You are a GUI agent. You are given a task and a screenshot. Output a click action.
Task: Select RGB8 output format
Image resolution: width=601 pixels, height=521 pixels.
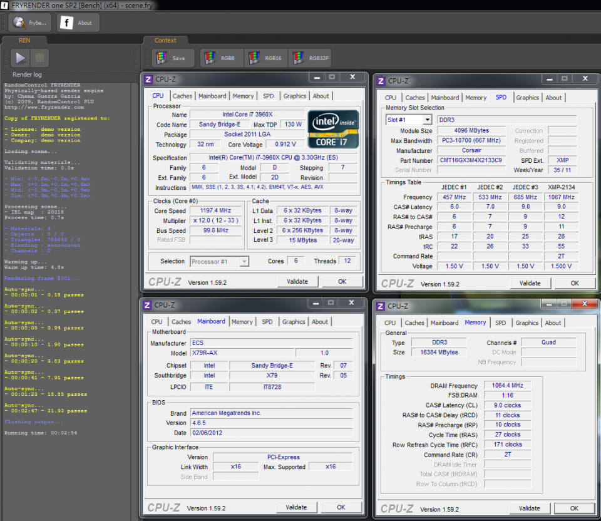221,58
